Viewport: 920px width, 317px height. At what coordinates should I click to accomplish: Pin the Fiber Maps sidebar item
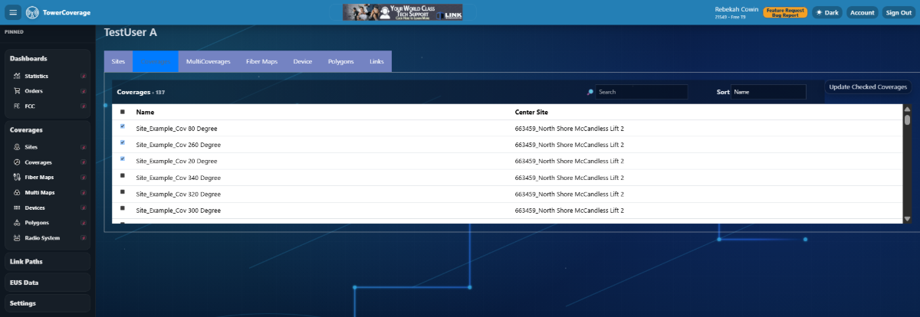click(84, 178)
